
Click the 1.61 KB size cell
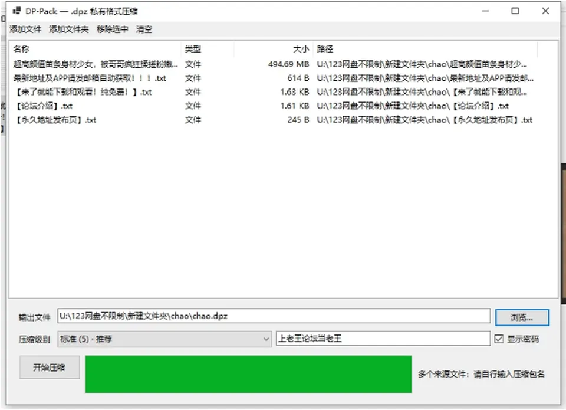tap(295, 106)
